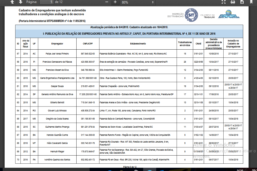This screenshot has width=257, height=171.
Task: Select the 'Inclusão no Cadastro de Empregadores' header
Action: (233, 44)
